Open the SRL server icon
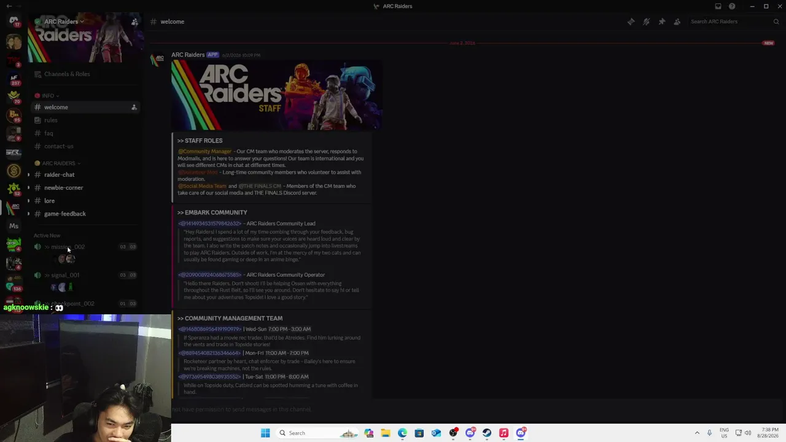Viewport: 786px width, 442px height. pyautogui.click(x=14, y=152)
